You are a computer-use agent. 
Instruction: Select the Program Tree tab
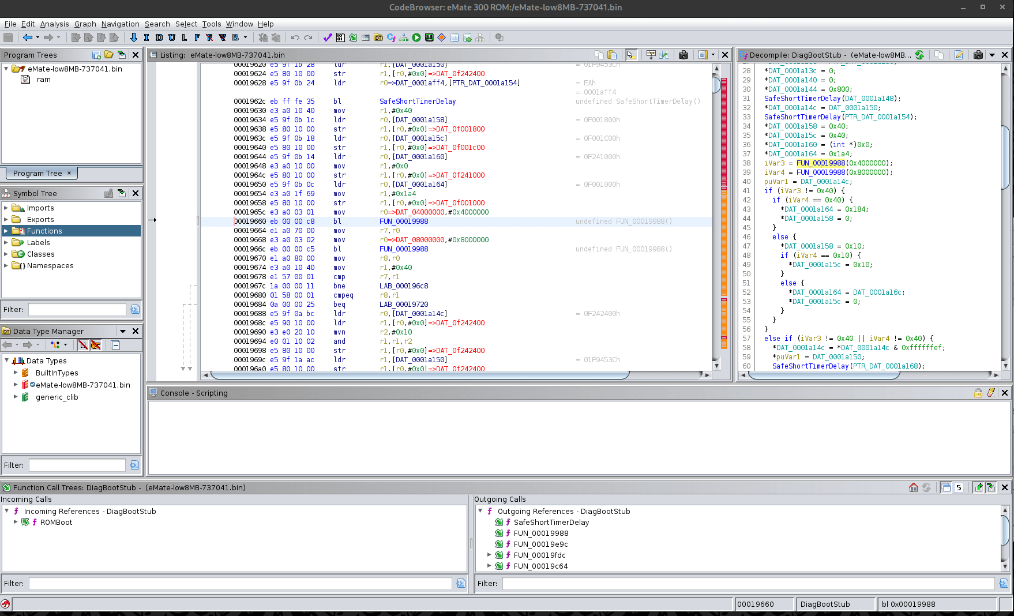42,173
